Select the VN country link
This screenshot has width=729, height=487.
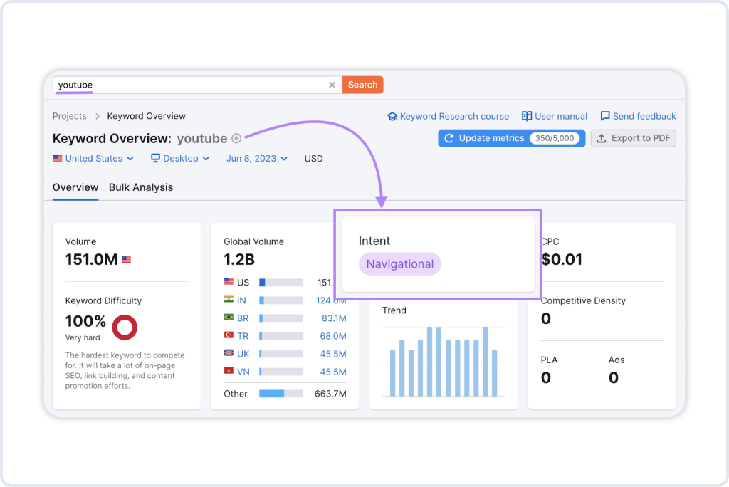[243, 372]
